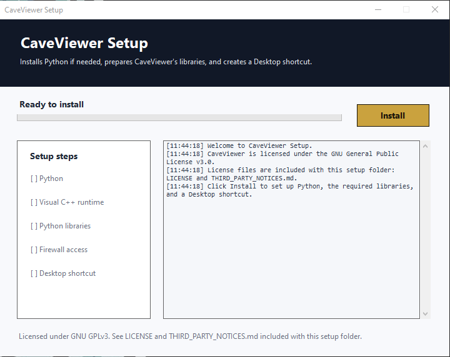The height and width of the screenshot is (357, 450).
Task: Select the Firewall access step
Action: click(x=59, y=250)
